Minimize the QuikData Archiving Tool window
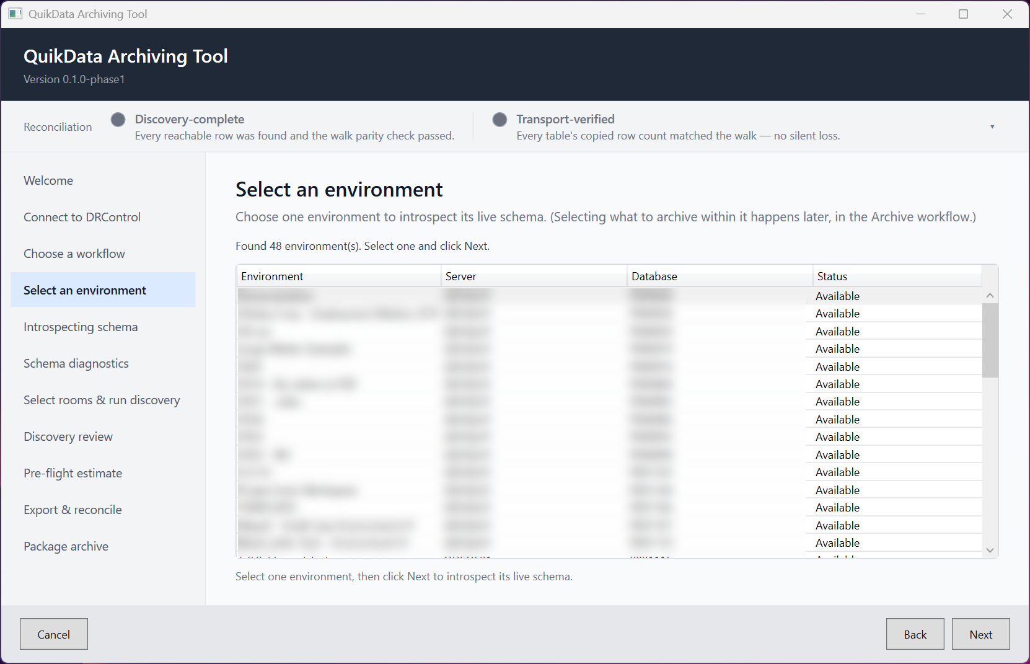This screenshot has width=1030, height=664. pos(920,14)
